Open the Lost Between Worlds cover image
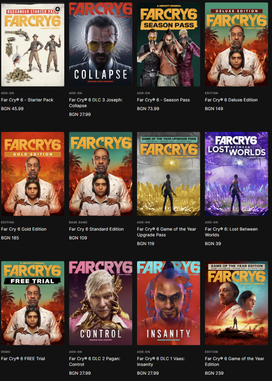Viewport: 272px width, 381px height. click(x=236, y=174)
